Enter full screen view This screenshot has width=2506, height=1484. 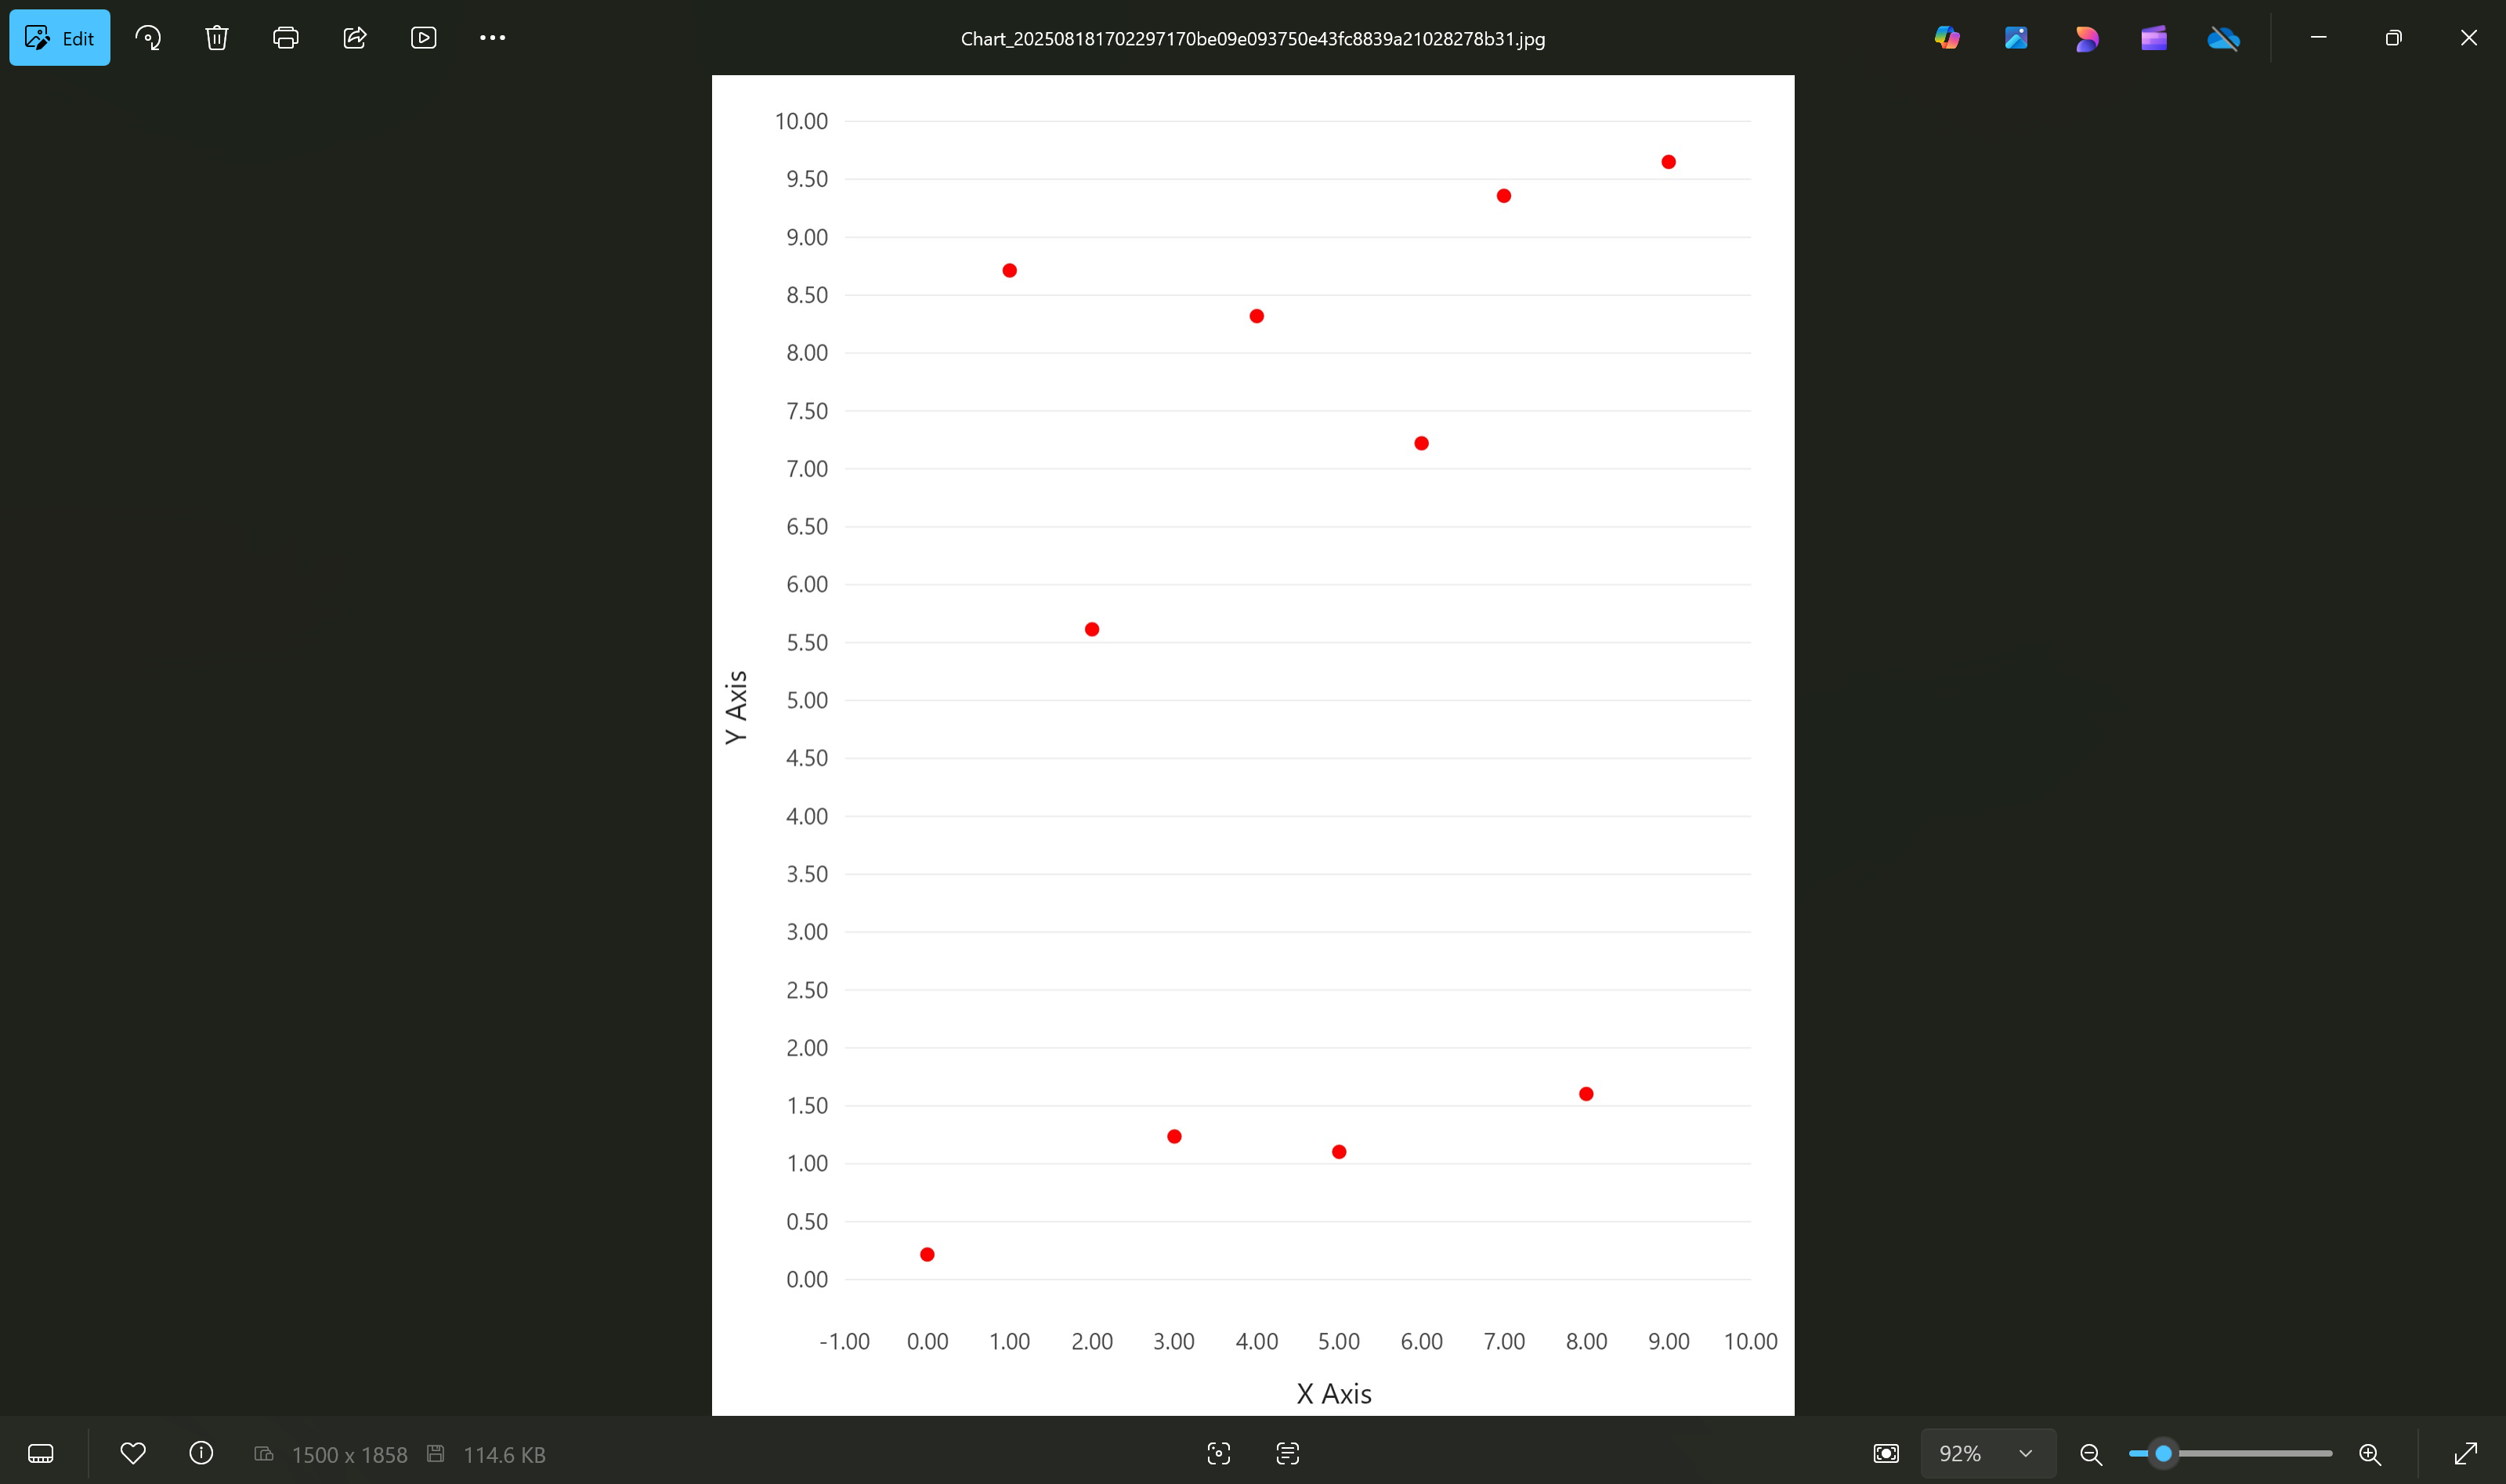2466,1453
